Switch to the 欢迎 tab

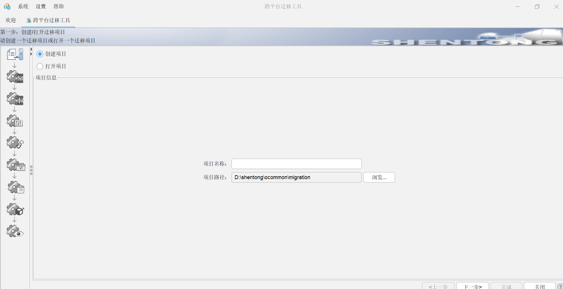point(11,20)
